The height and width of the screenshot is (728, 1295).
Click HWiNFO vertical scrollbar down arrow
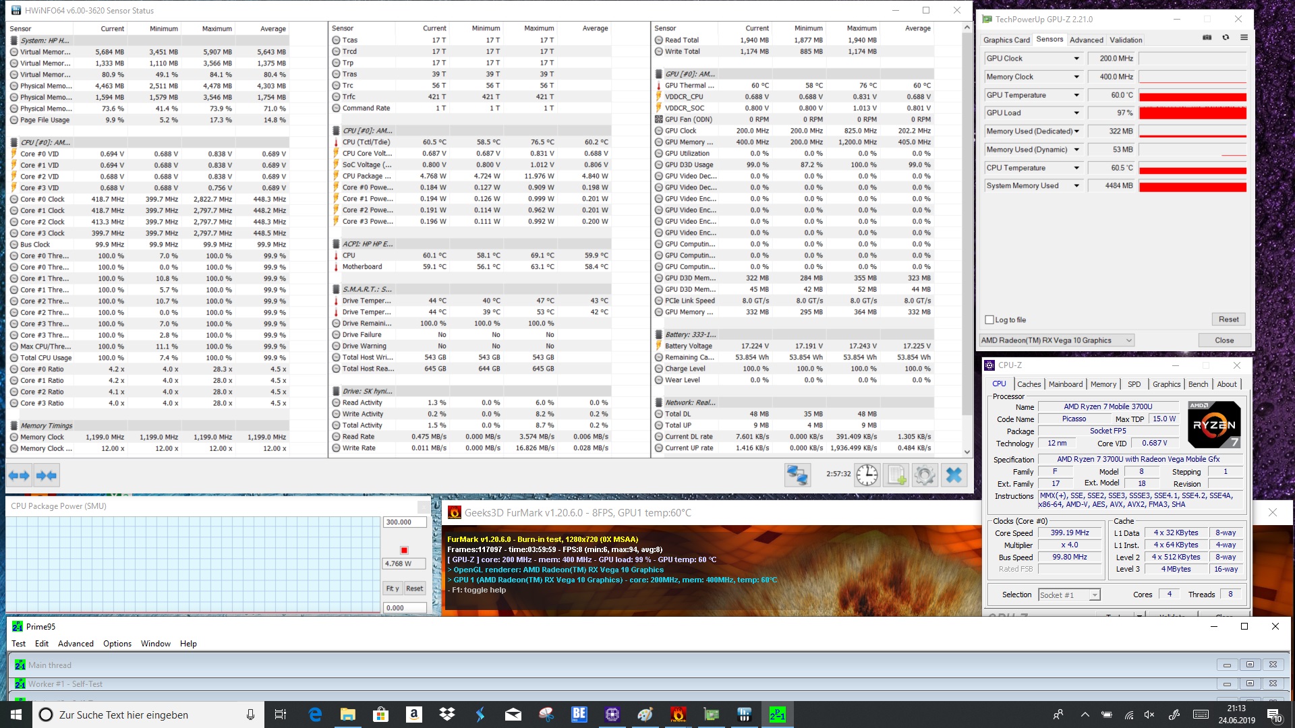tap(967, 452)
